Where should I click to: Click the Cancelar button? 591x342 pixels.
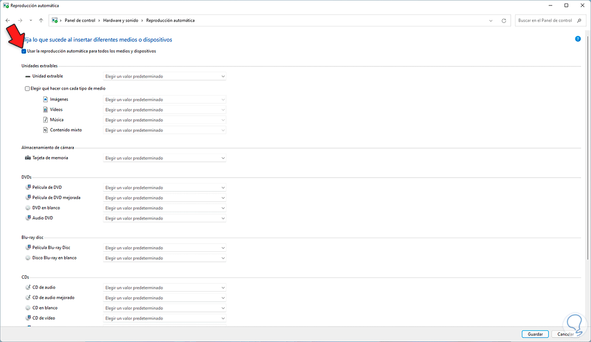[565, 334]
